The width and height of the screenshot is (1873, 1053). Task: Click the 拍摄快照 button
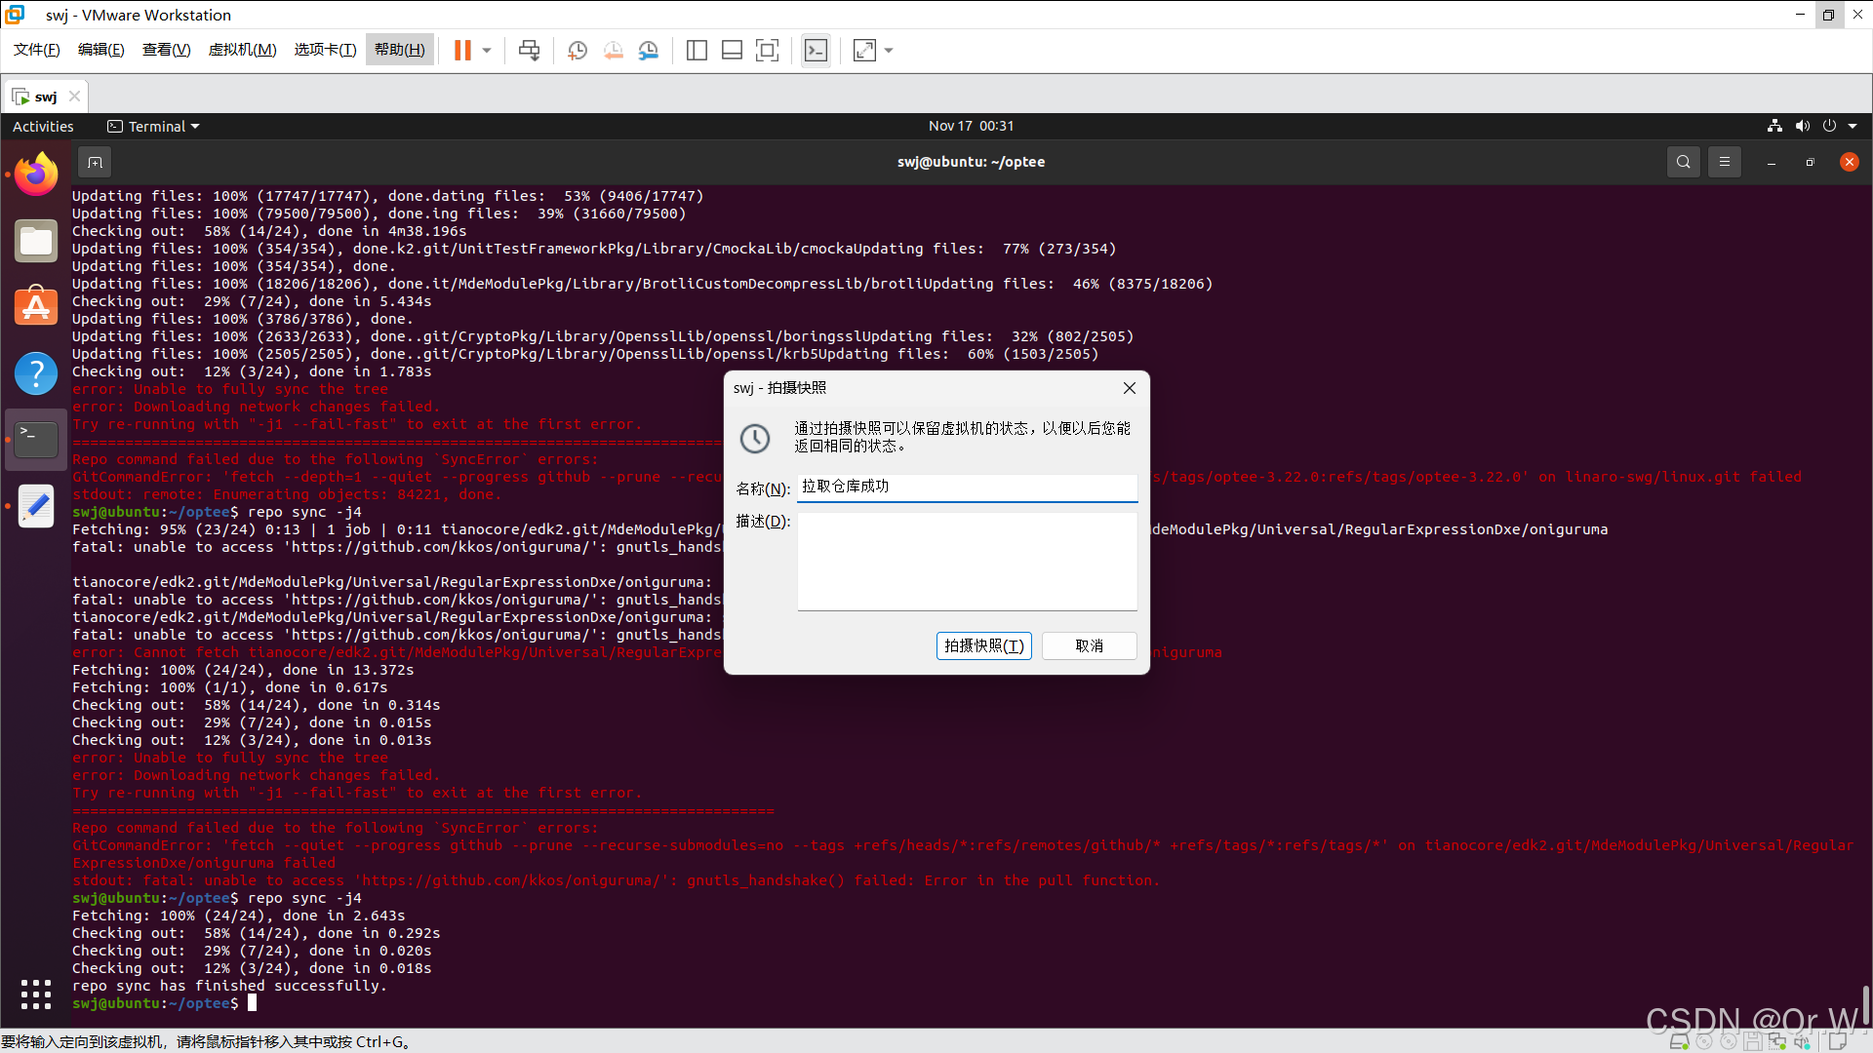983,645
